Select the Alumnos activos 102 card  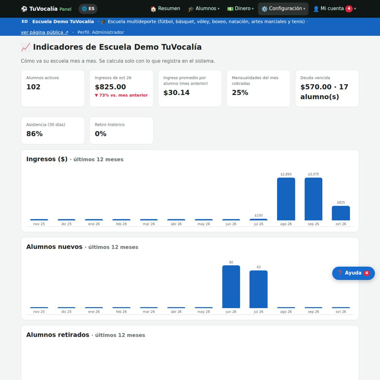click(x=53, y=89)
